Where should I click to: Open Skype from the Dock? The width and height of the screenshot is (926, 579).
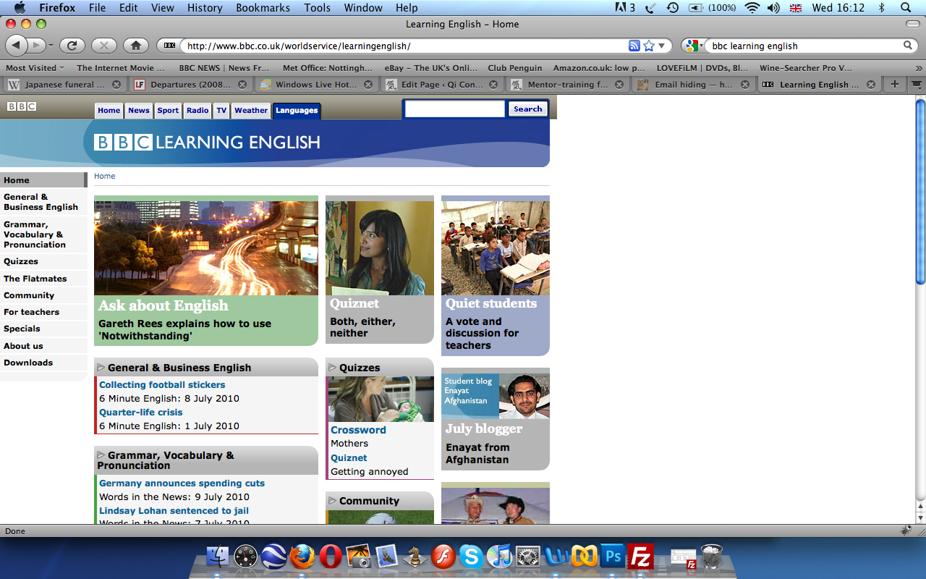coord(472,556)
